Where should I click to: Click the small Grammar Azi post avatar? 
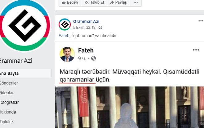point(65,24)
